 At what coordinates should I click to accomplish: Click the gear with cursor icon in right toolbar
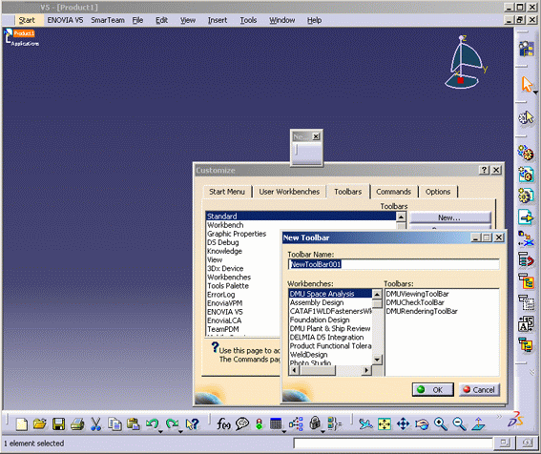[526, 117]
